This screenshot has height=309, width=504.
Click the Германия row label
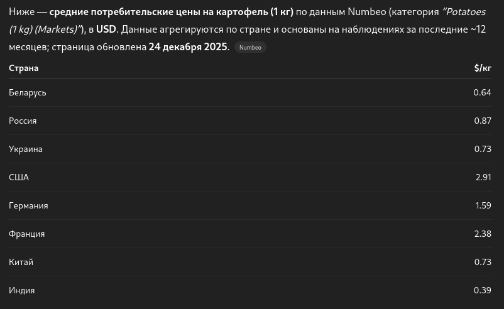tap(28, 205)
